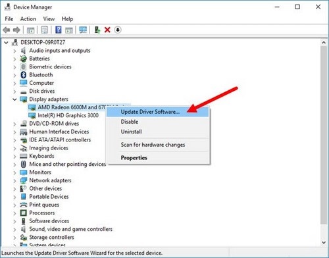This screenshot has height=258, width=329.
Task: Click the scrollbar down arrow
Action: [324, 242]
